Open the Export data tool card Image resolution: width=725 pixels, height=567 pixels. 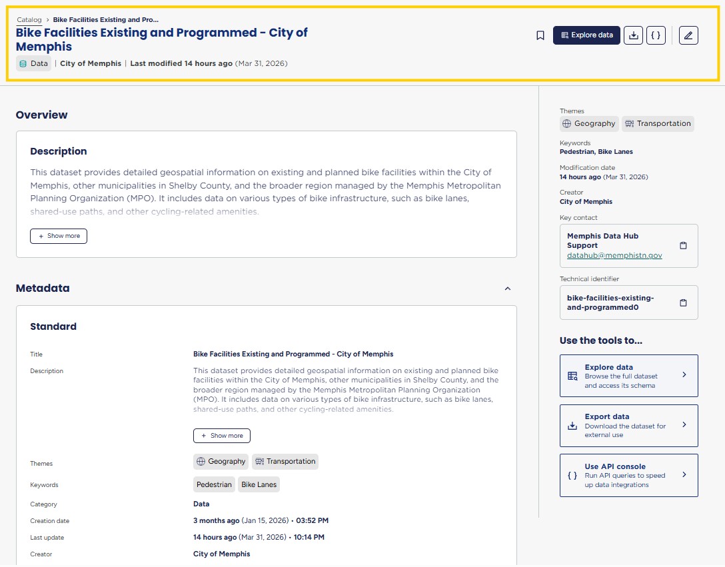628,426
